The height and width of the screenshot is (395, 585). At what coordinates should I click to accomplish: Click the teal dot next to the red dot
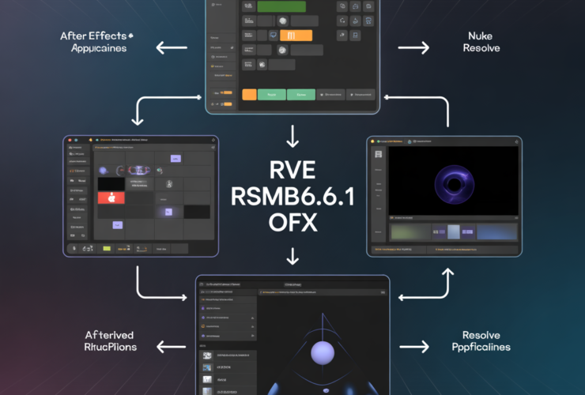click(76, 140)
